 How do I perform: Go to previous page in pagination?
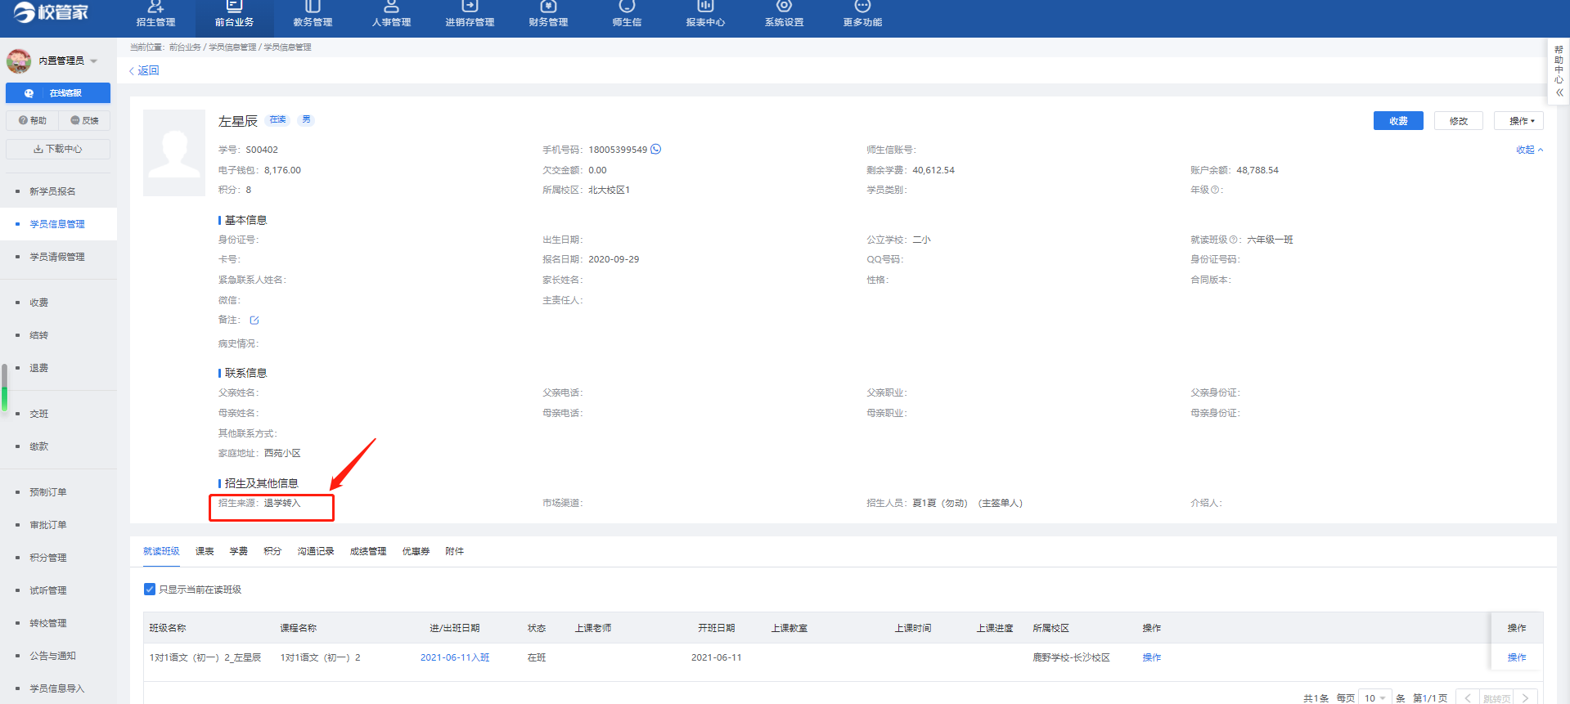click(x=1467, y=698)
